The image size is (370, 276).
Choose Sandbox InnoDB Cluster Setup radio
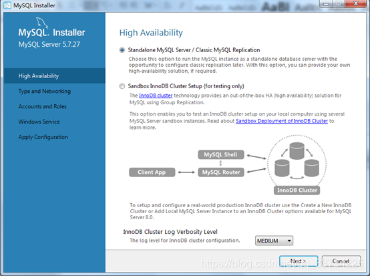[x=122, y=86]
